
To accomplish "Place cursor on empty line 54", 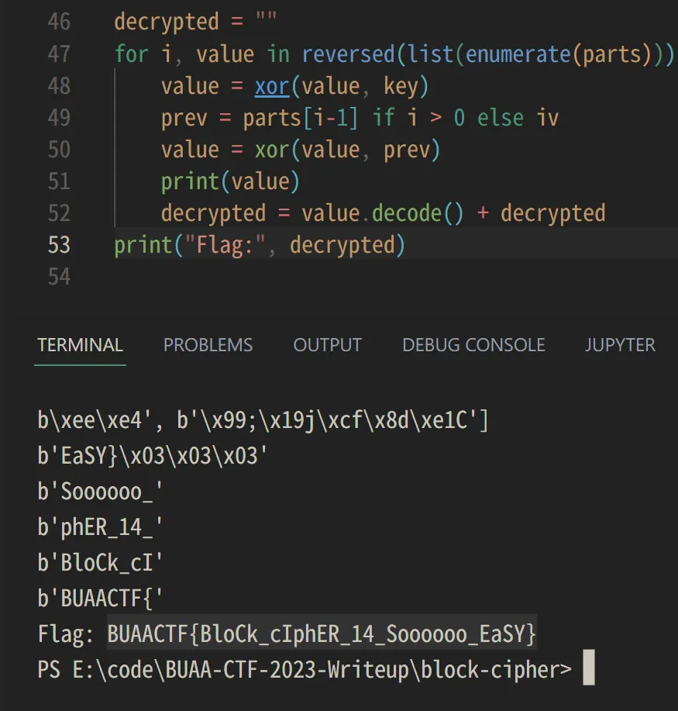I will [x=310, y=277].
